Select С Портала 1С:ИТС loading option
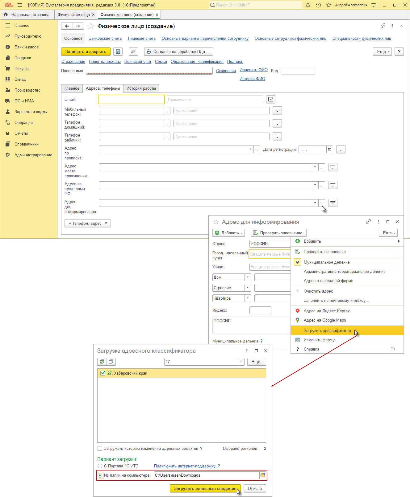 pos(100,466)
